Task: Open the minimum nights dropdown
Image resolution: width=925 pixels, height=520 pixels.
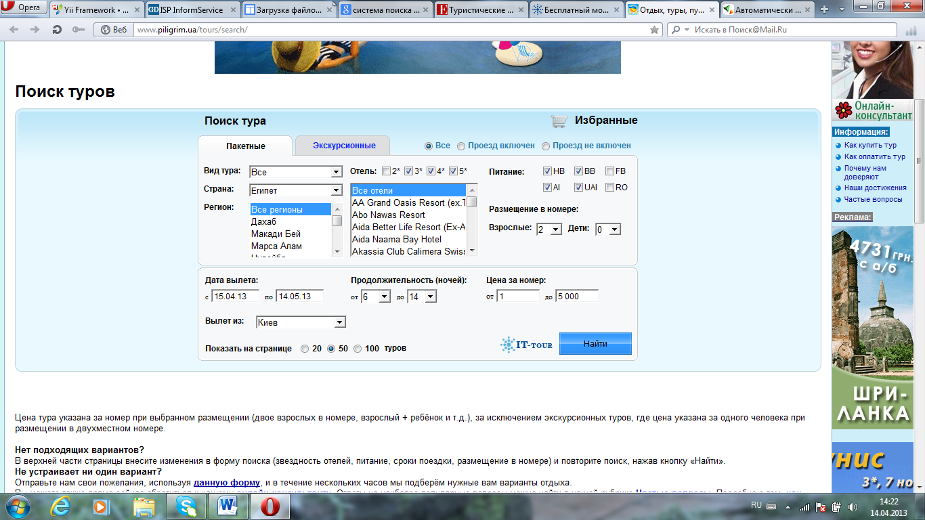Action: [376, 297]
